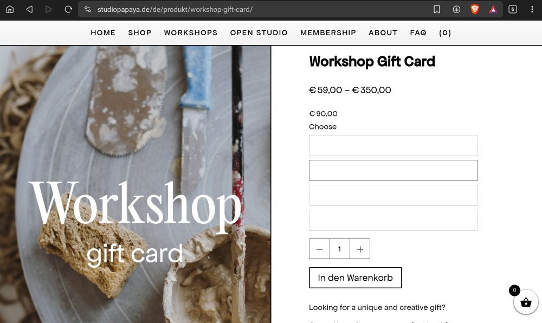542x323 pixels.
Task: Open the Brave Shields lion icon
Action: tap(475, 9)
